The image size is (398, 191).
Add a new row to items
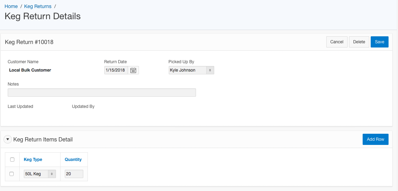375,139
